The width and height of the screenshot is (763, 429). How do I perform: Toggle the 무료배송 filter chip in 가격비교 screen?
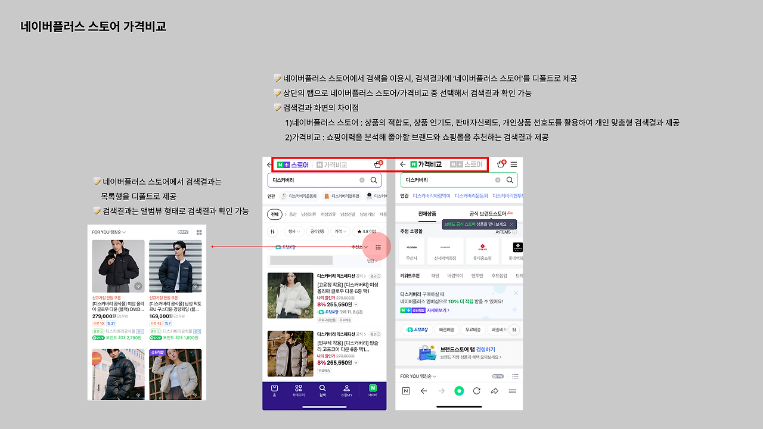tap(473, 329)
